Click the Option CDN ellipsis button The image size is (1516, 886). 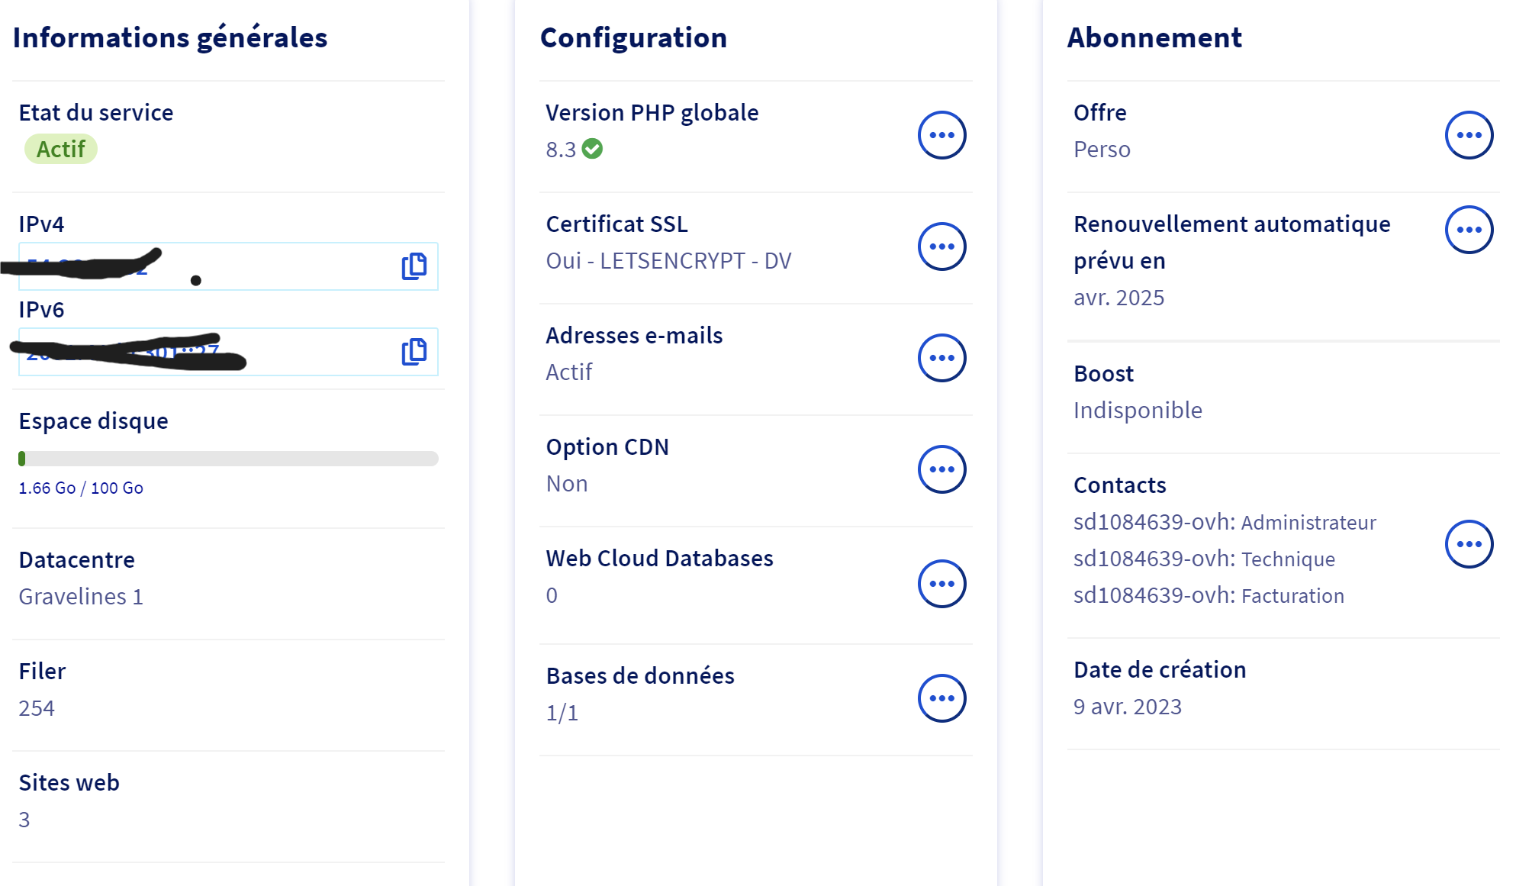click(x=941, y=469)
